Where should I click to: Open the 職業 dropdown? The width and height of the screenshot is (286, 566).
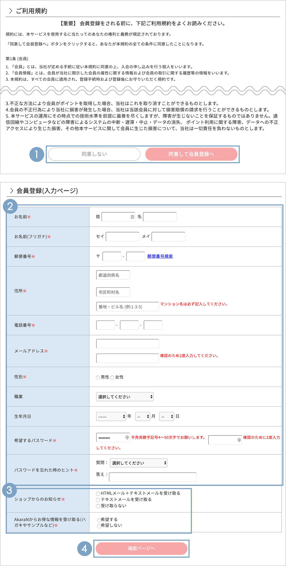[125, 397]
